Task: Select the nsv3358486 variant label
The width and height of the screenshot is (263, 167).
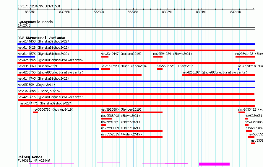Action: click(x=254, y=122)
